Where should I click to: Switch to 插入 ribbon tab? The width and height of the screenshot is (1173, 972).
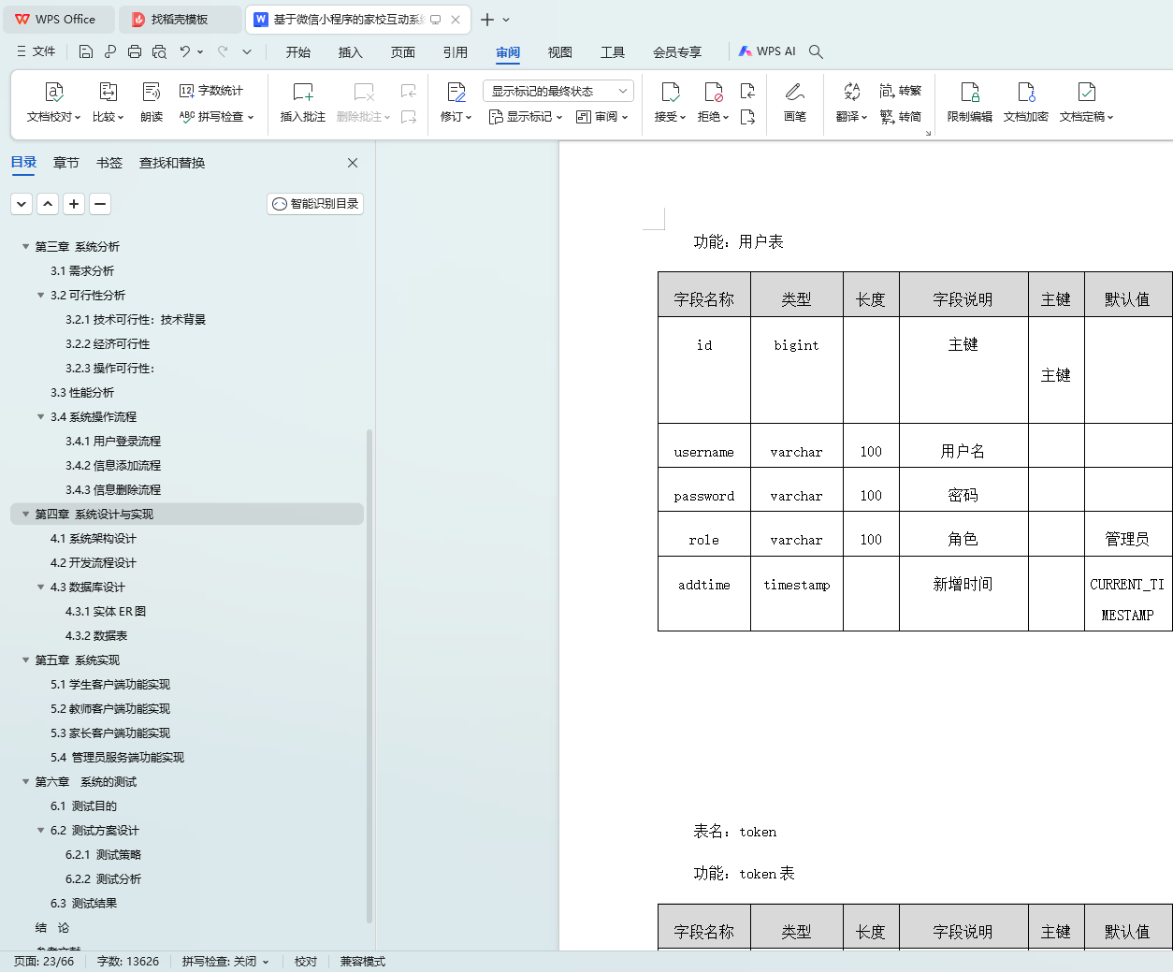click(351, 52)
